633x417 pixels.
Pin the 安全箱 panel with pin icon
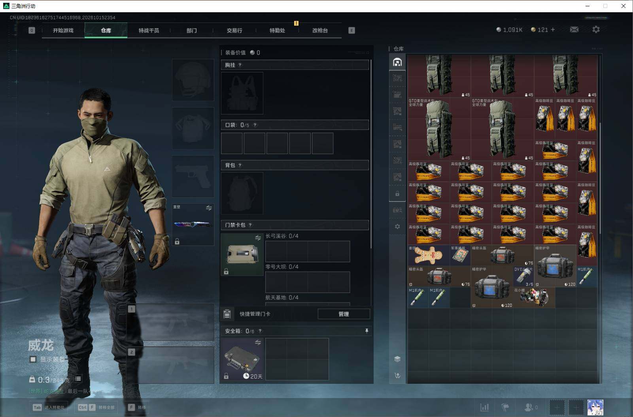click(x=367, y=331)
